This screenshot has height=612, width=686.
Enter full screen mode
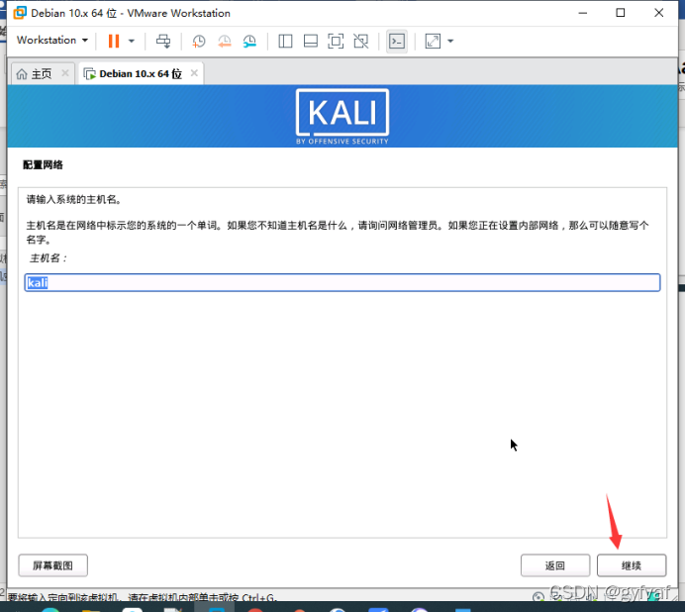(336, 42)
